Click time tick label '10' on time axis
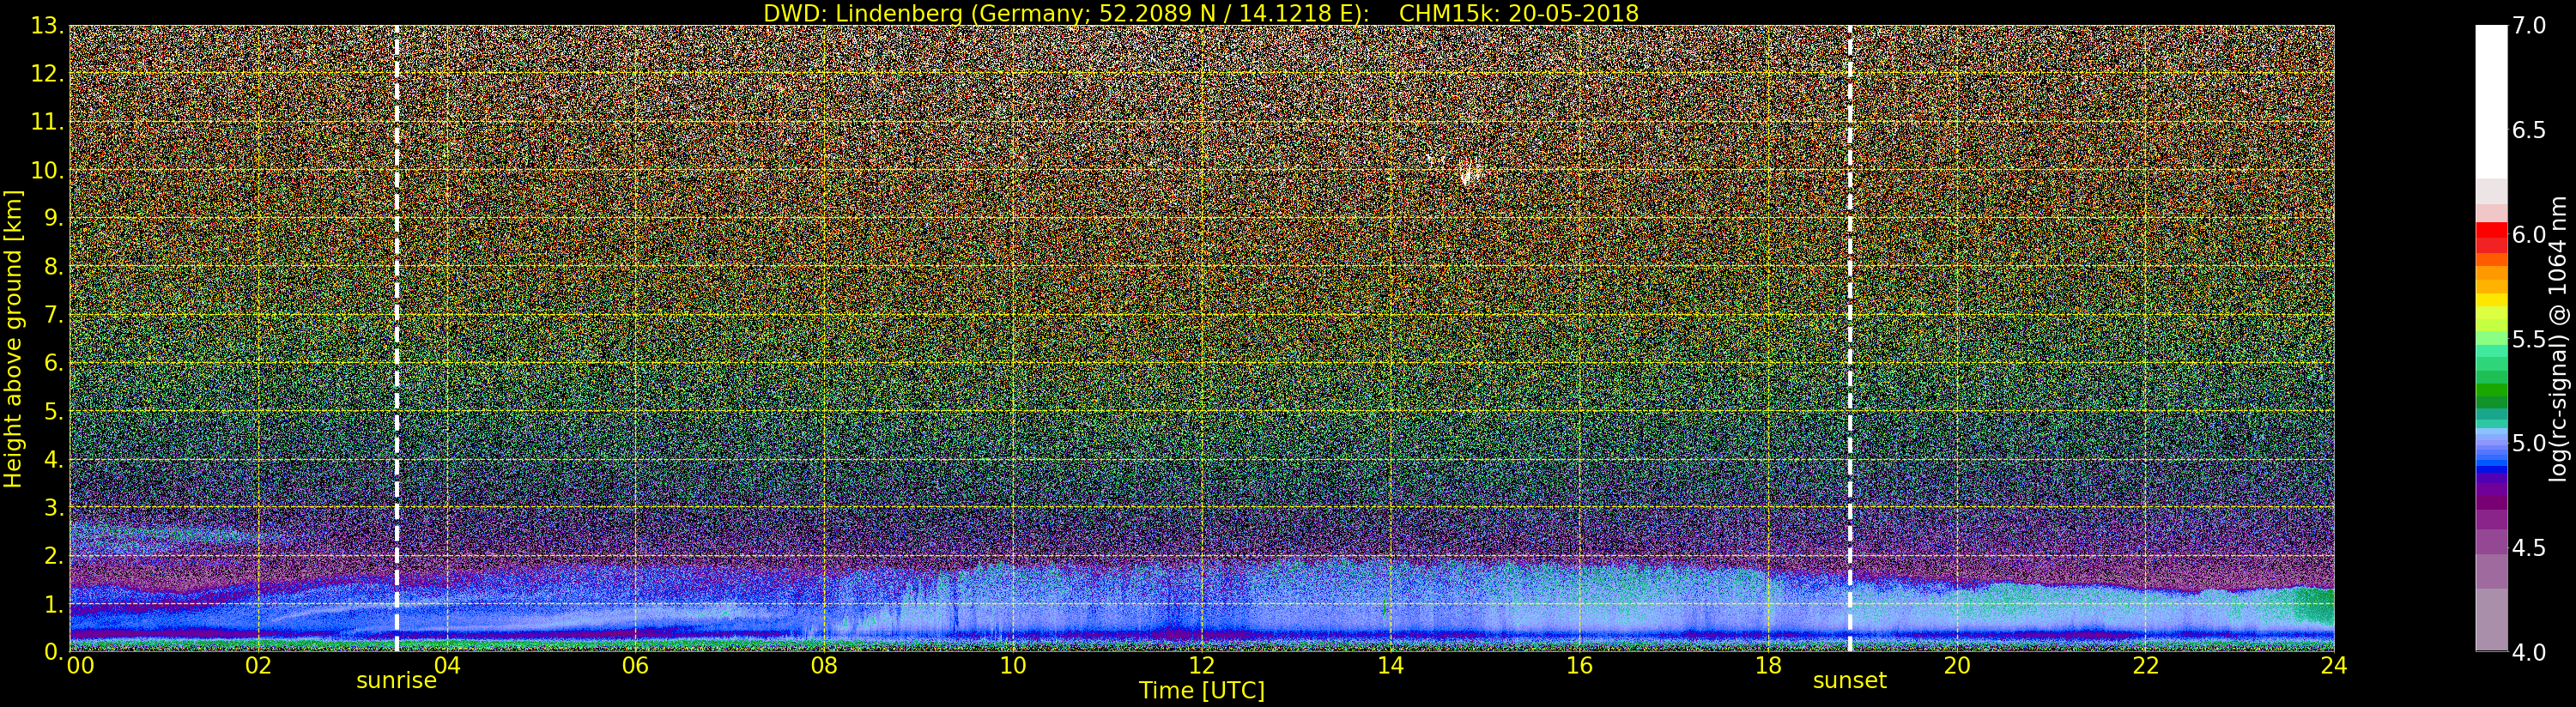 pyautogui.click(x=1013, y=666)
